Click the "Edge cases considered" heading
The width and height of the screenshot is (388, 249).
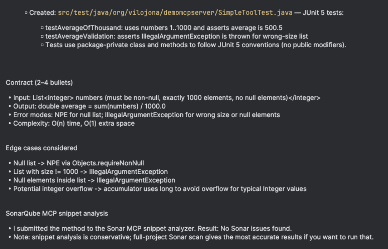[42, 148]
